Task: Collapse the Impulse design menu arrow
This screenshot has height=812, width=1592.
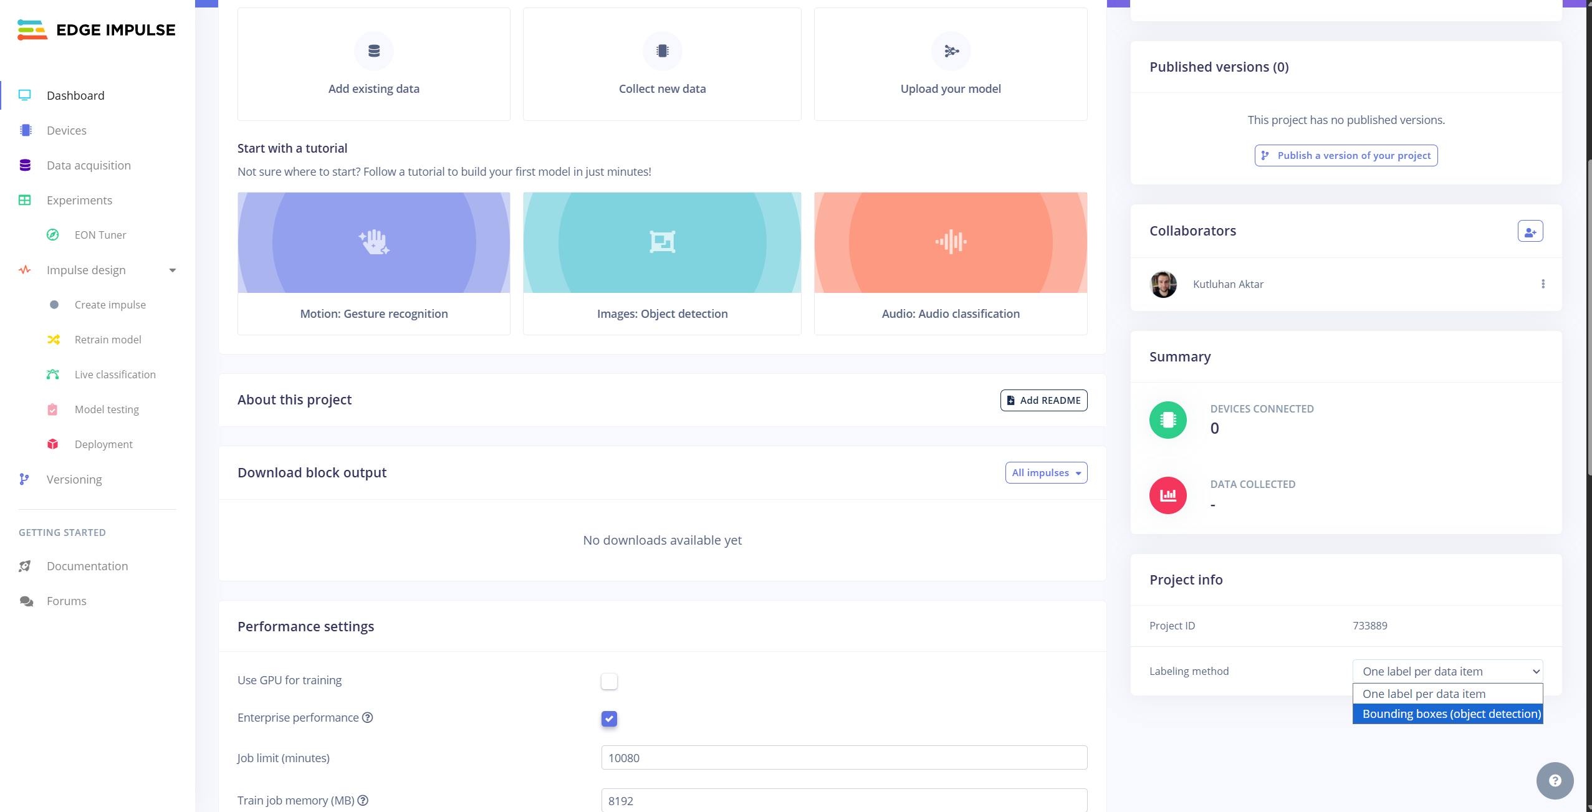Action: click(173, 270)
